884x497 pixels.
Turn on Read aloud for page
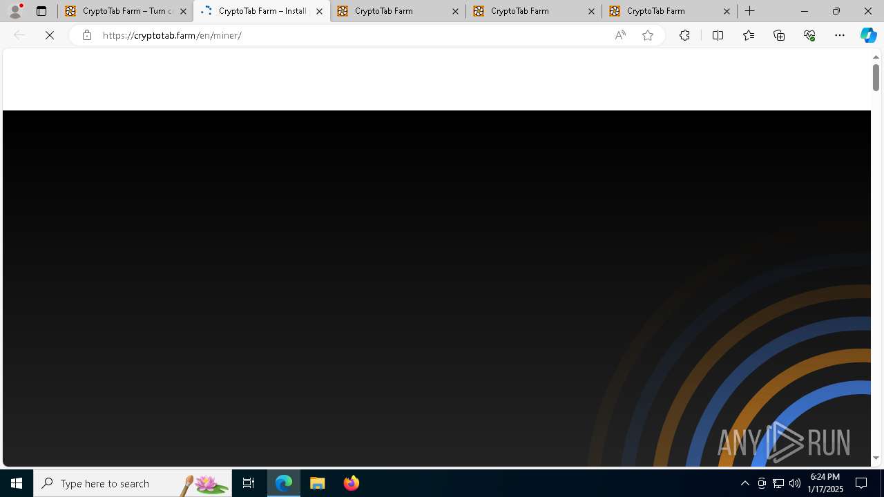(620, 35)
